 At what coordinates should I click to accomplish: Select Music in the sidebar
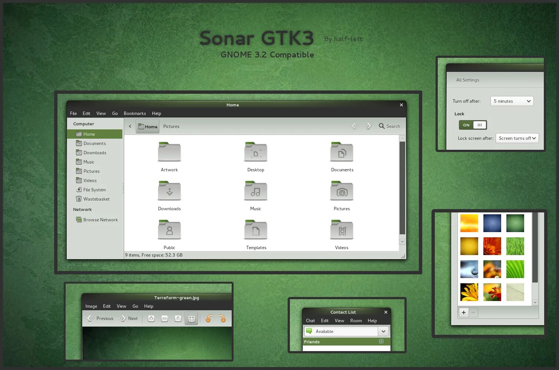coord(95,162)
